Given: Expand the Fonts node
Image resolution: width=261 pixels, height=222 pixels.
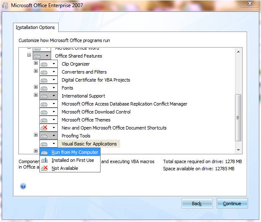Looking at the screenshot, I should [36, 87].
